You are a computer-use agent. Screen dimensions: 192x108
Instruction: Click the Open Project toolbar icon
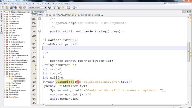(x=11, y=7)
